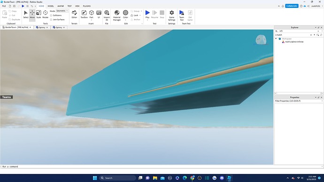This screenshot has width=324, height=182.
Task: Open notifications bell icon
Action: click(x=283, y=6)
